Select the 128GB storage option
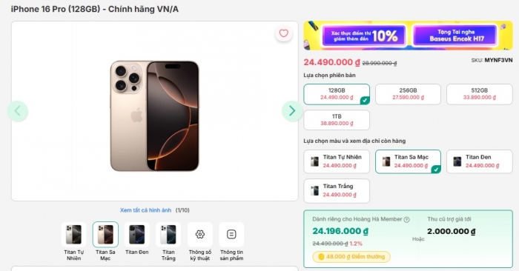519x271 pixels. pyautogui.click(x=337, y=94)
